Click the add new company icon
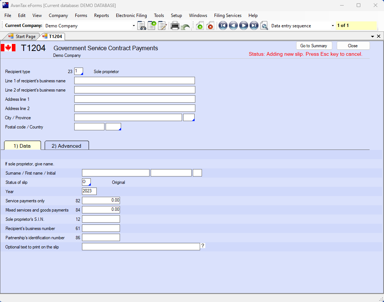The image size is (384, 302). pyautogui.click(x=152, y=26)
